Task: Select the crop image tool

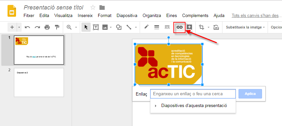Action: (202, 27)
